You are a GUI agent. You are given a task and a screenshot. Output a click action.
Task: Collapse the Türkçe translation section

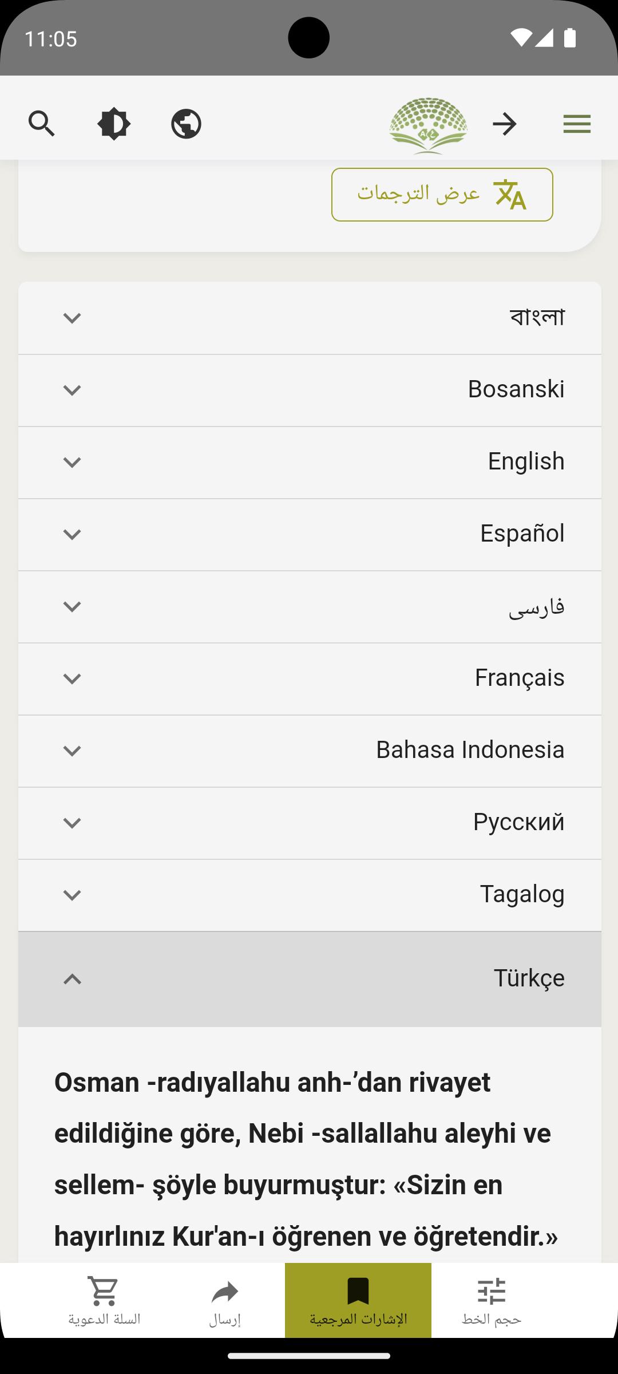pos(310,979)
